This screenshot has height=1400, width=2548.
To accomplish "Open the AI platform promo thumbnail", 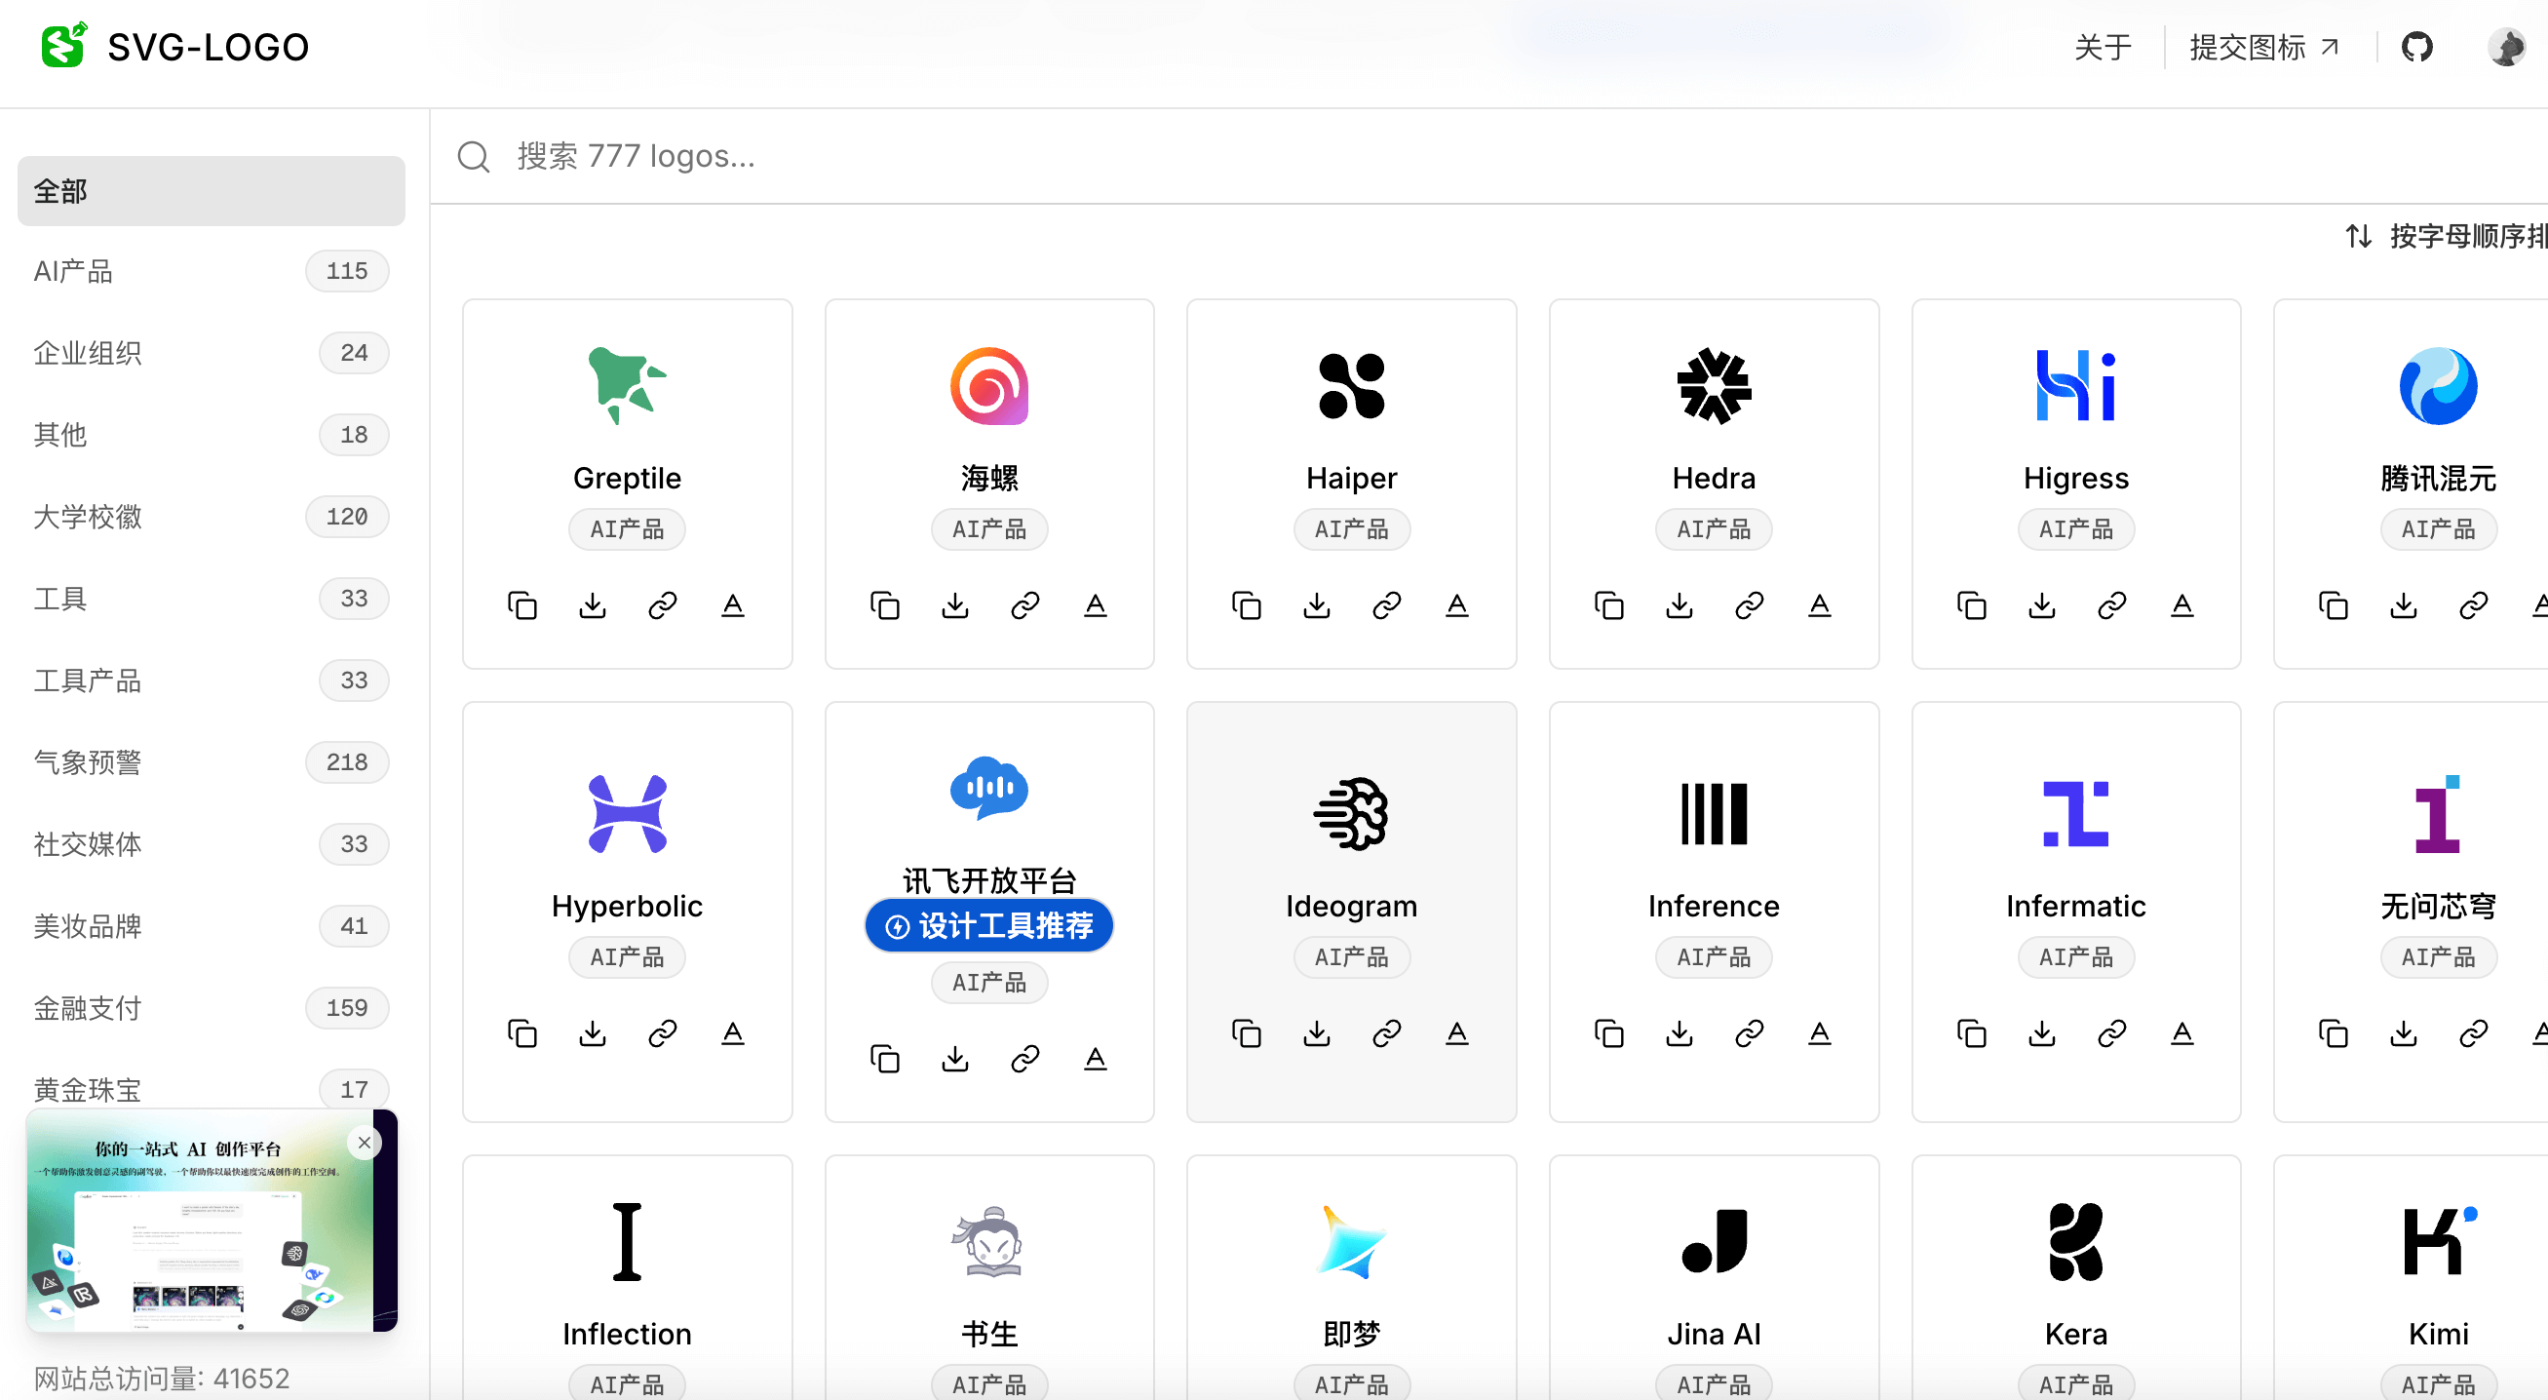I will point(198,1237).
